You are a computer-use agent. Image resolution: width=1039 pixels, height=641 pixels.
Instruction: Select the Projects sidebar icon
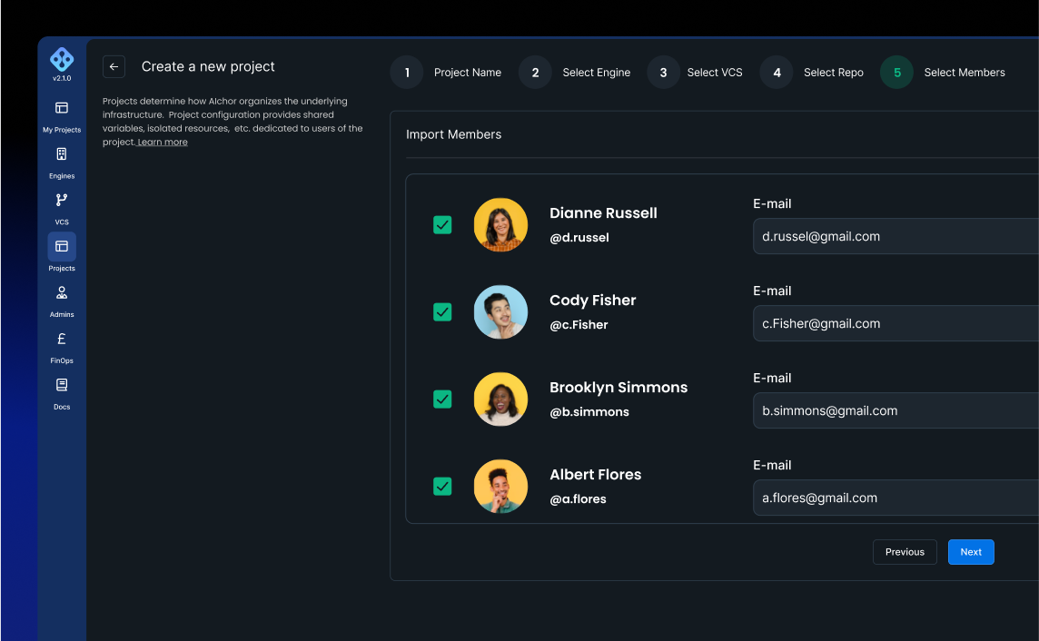tap(62, 246)
